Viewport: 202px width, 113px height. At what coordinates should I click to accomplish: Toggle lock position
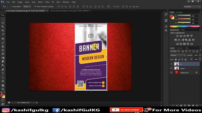182,59
